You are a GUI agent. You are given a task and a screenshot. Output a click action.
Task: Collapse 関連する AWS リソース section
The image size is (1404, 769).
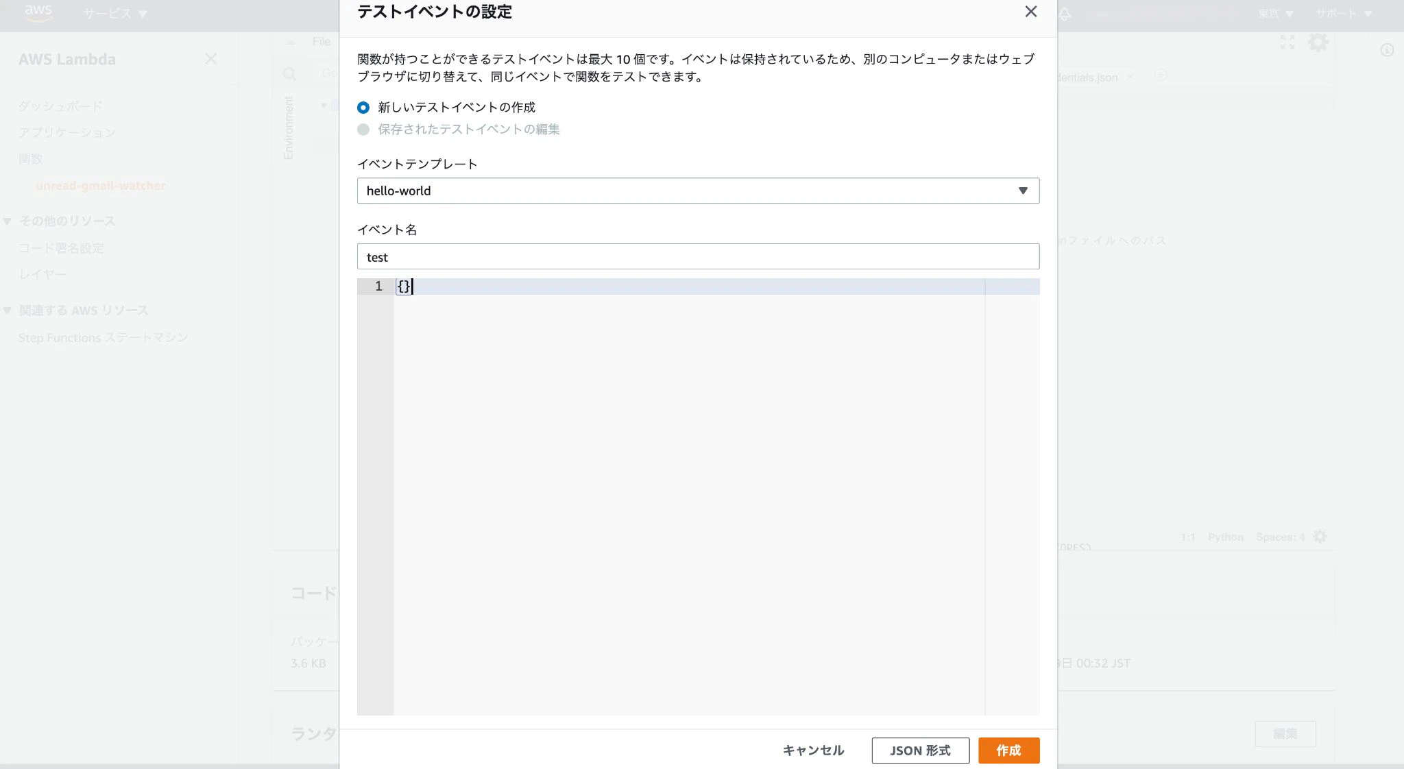pyautogui.click(x=8, y=310)
